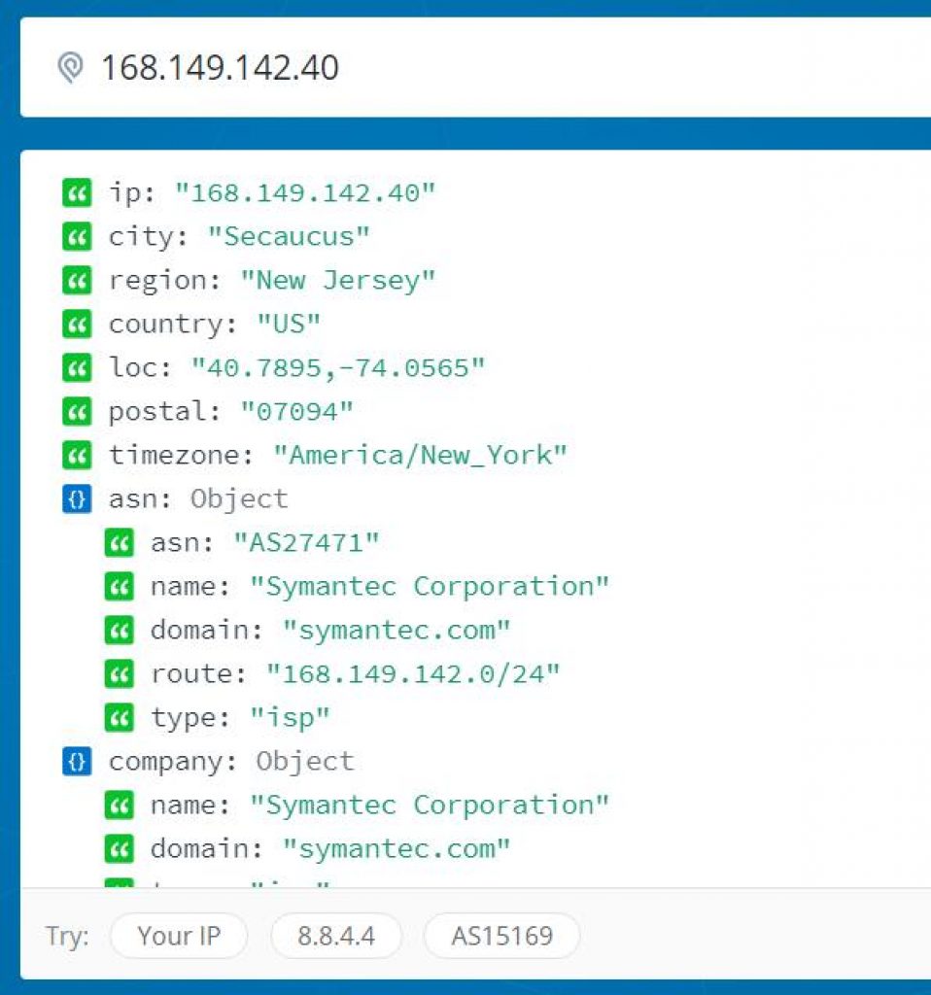
Task: Try the "Your IP" suggestion button
Action: (179, 936)
